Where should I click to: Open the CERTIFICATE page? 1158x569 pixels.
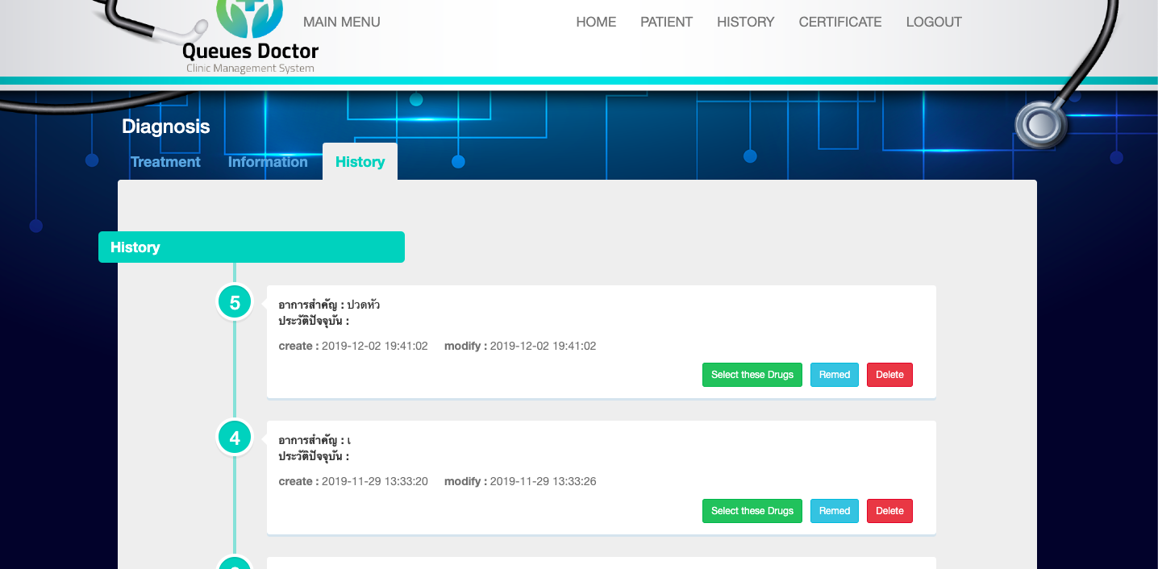[839, 23]
